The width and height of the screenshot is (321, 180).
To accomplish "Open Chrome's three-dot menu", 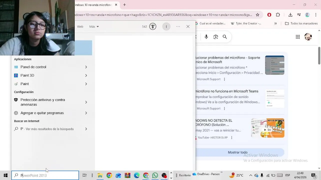I will point(316,15).
